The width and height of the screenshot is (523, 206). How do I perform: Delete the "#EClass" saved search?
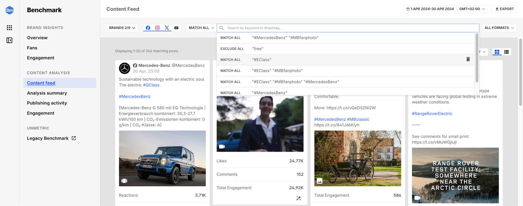pos(468,59)
